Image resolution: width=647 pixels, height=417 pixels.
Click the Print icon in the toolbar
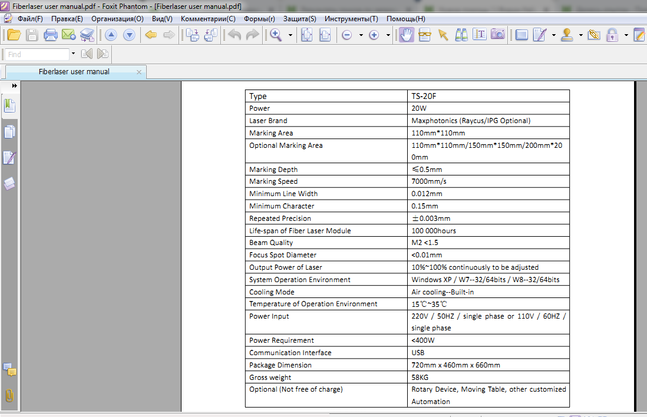point(51,35)
